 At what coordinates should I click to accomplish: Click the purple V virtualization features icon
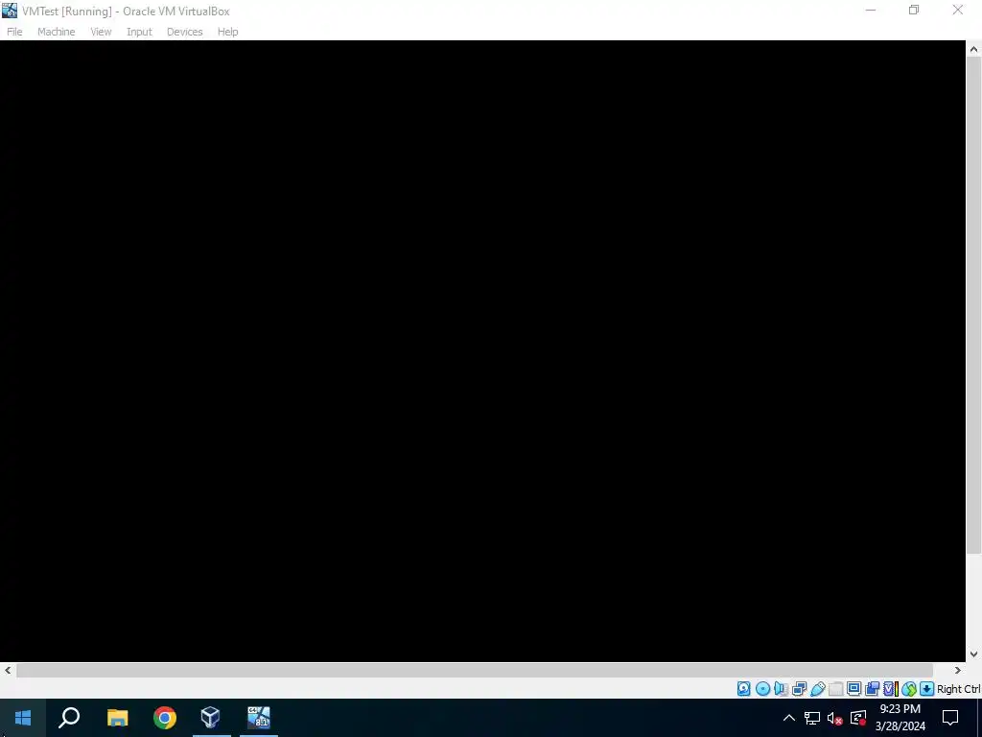coord(890,689)
